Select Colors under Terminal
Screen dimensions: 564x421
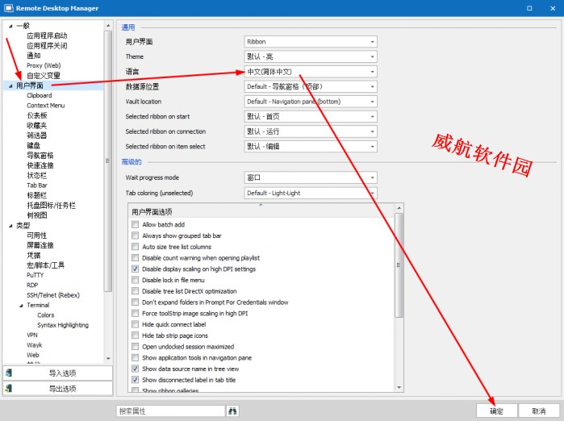click(46, 315)
